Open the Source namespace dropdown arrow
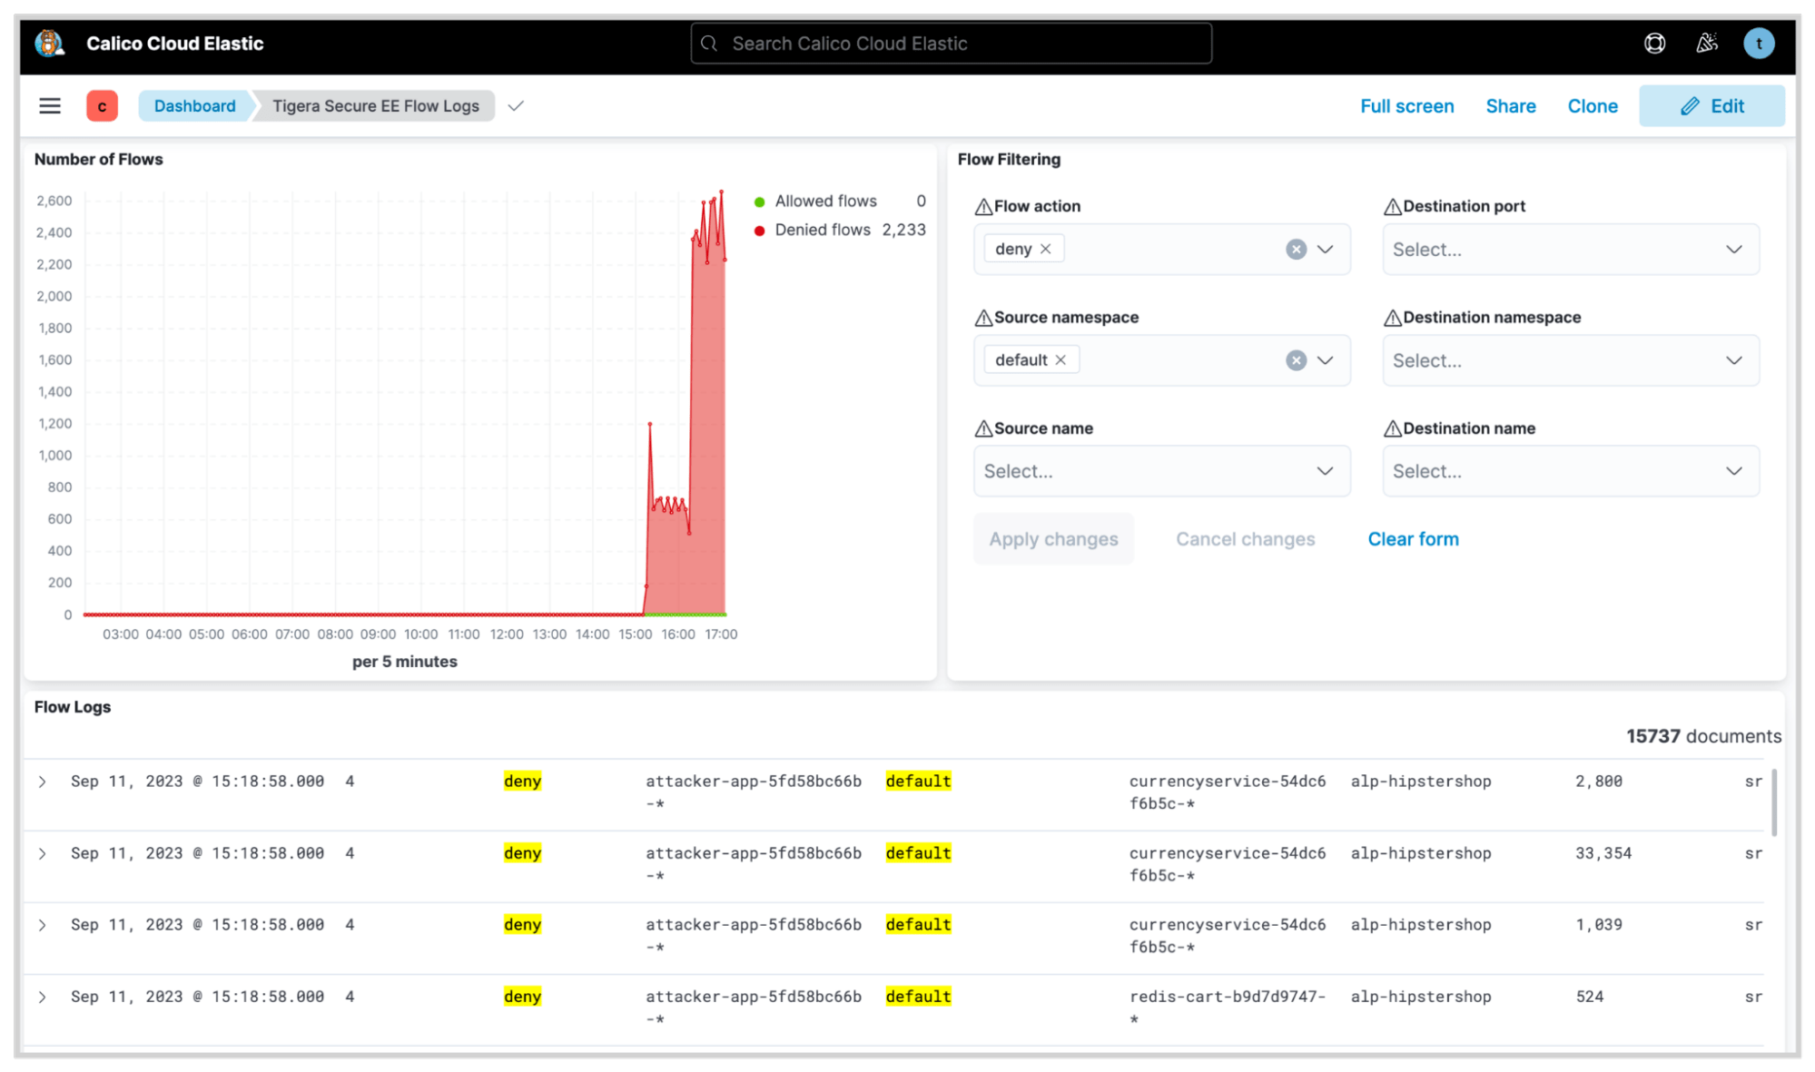Viewport: 1815px width, 1072px height. [x=1326, y=360]
